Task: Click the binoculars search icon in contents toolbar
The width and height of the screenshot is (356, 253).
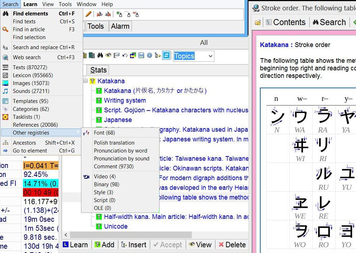Action: (x=100, y=55)
